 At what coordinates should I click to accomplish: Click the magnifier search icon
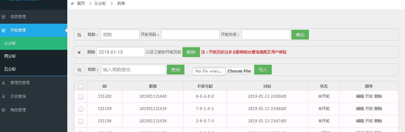[x=79, y=70]
